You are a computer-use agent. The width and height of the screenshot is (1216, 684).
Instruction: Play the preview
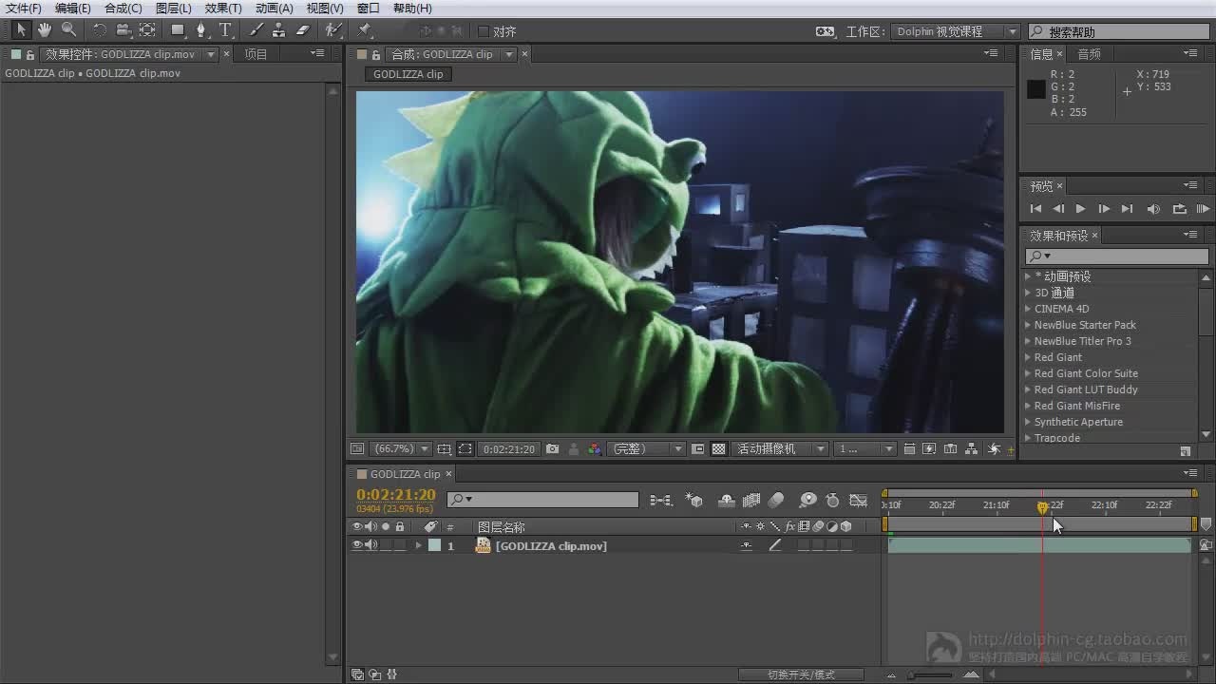[x=1080, y=209]
